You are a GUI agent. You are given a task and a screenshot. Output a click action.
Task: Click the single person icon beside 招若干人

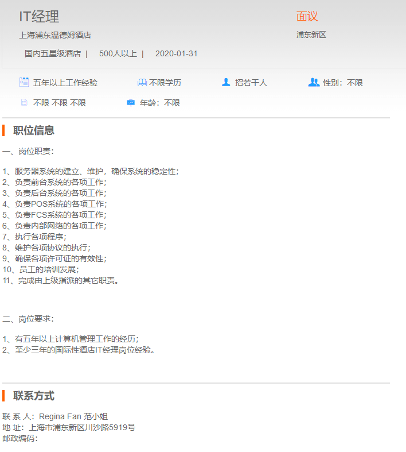(x=226, y=82)
